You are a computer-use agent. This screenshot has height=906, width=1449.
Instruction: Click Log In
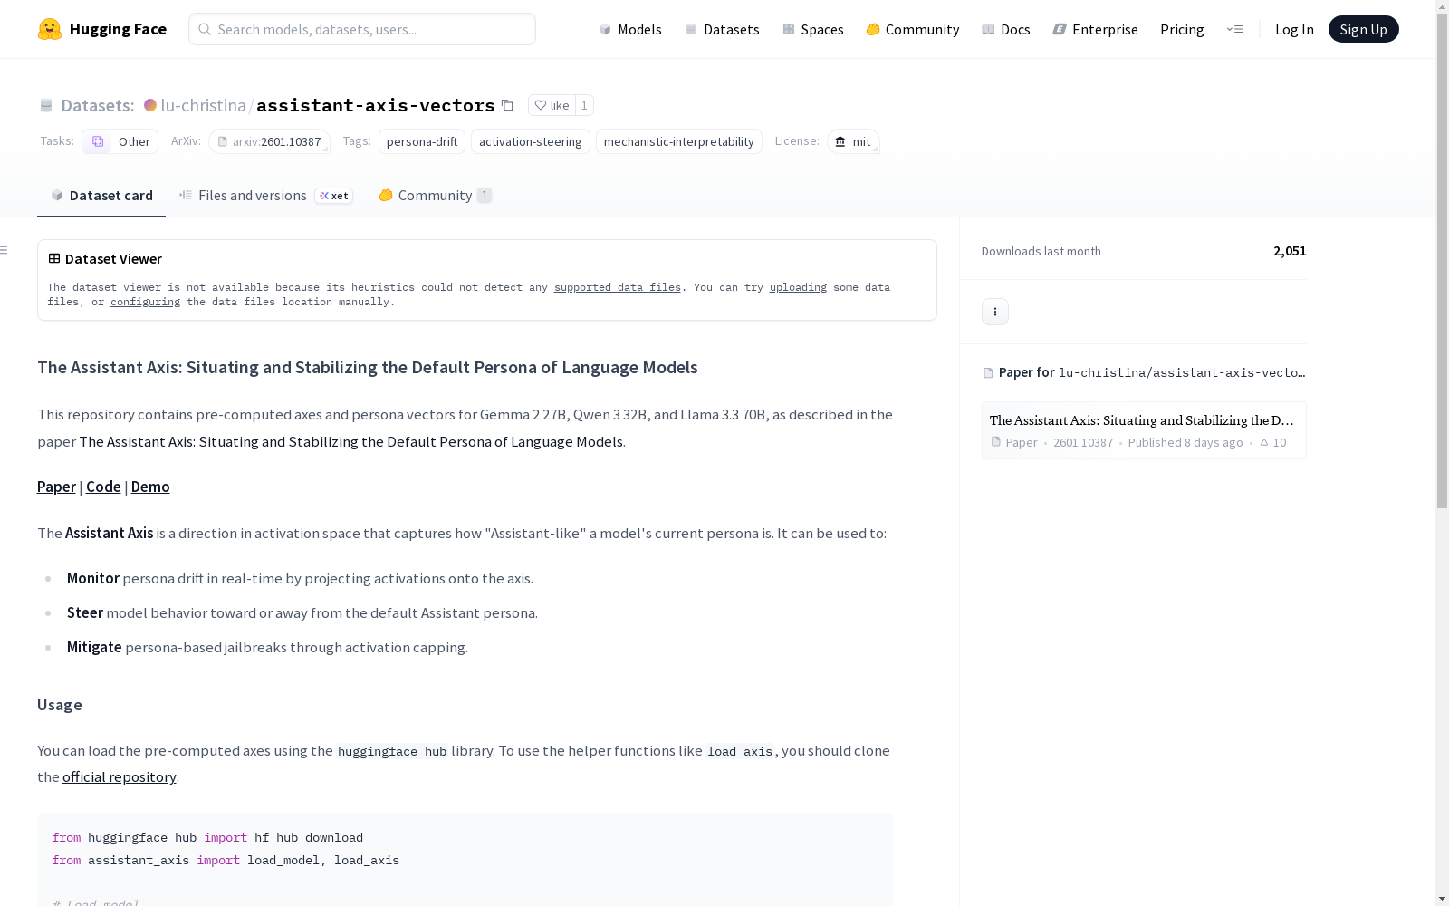click(1294, 29)
